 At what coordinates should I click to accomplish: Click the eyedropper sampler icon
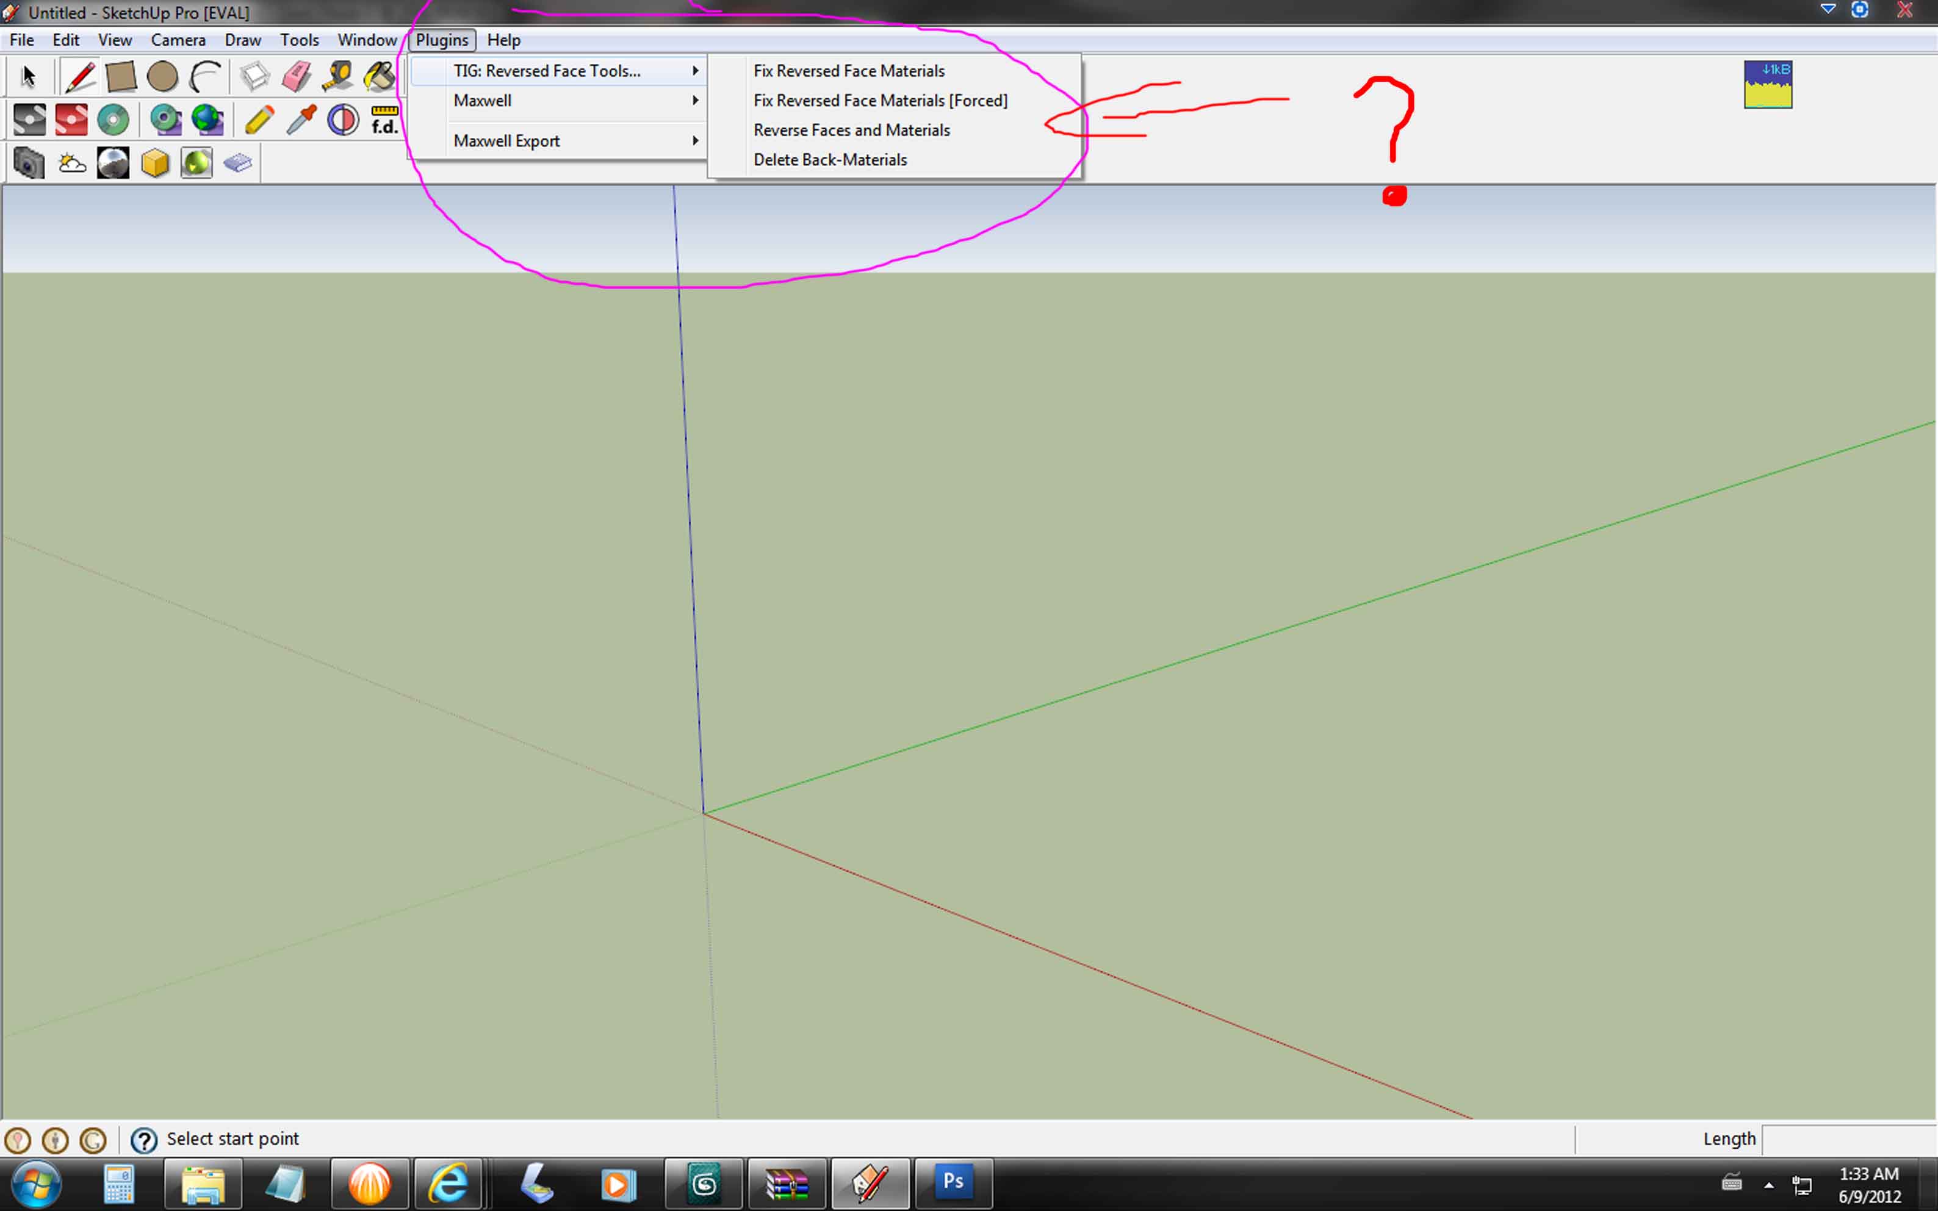coord(301,120)
